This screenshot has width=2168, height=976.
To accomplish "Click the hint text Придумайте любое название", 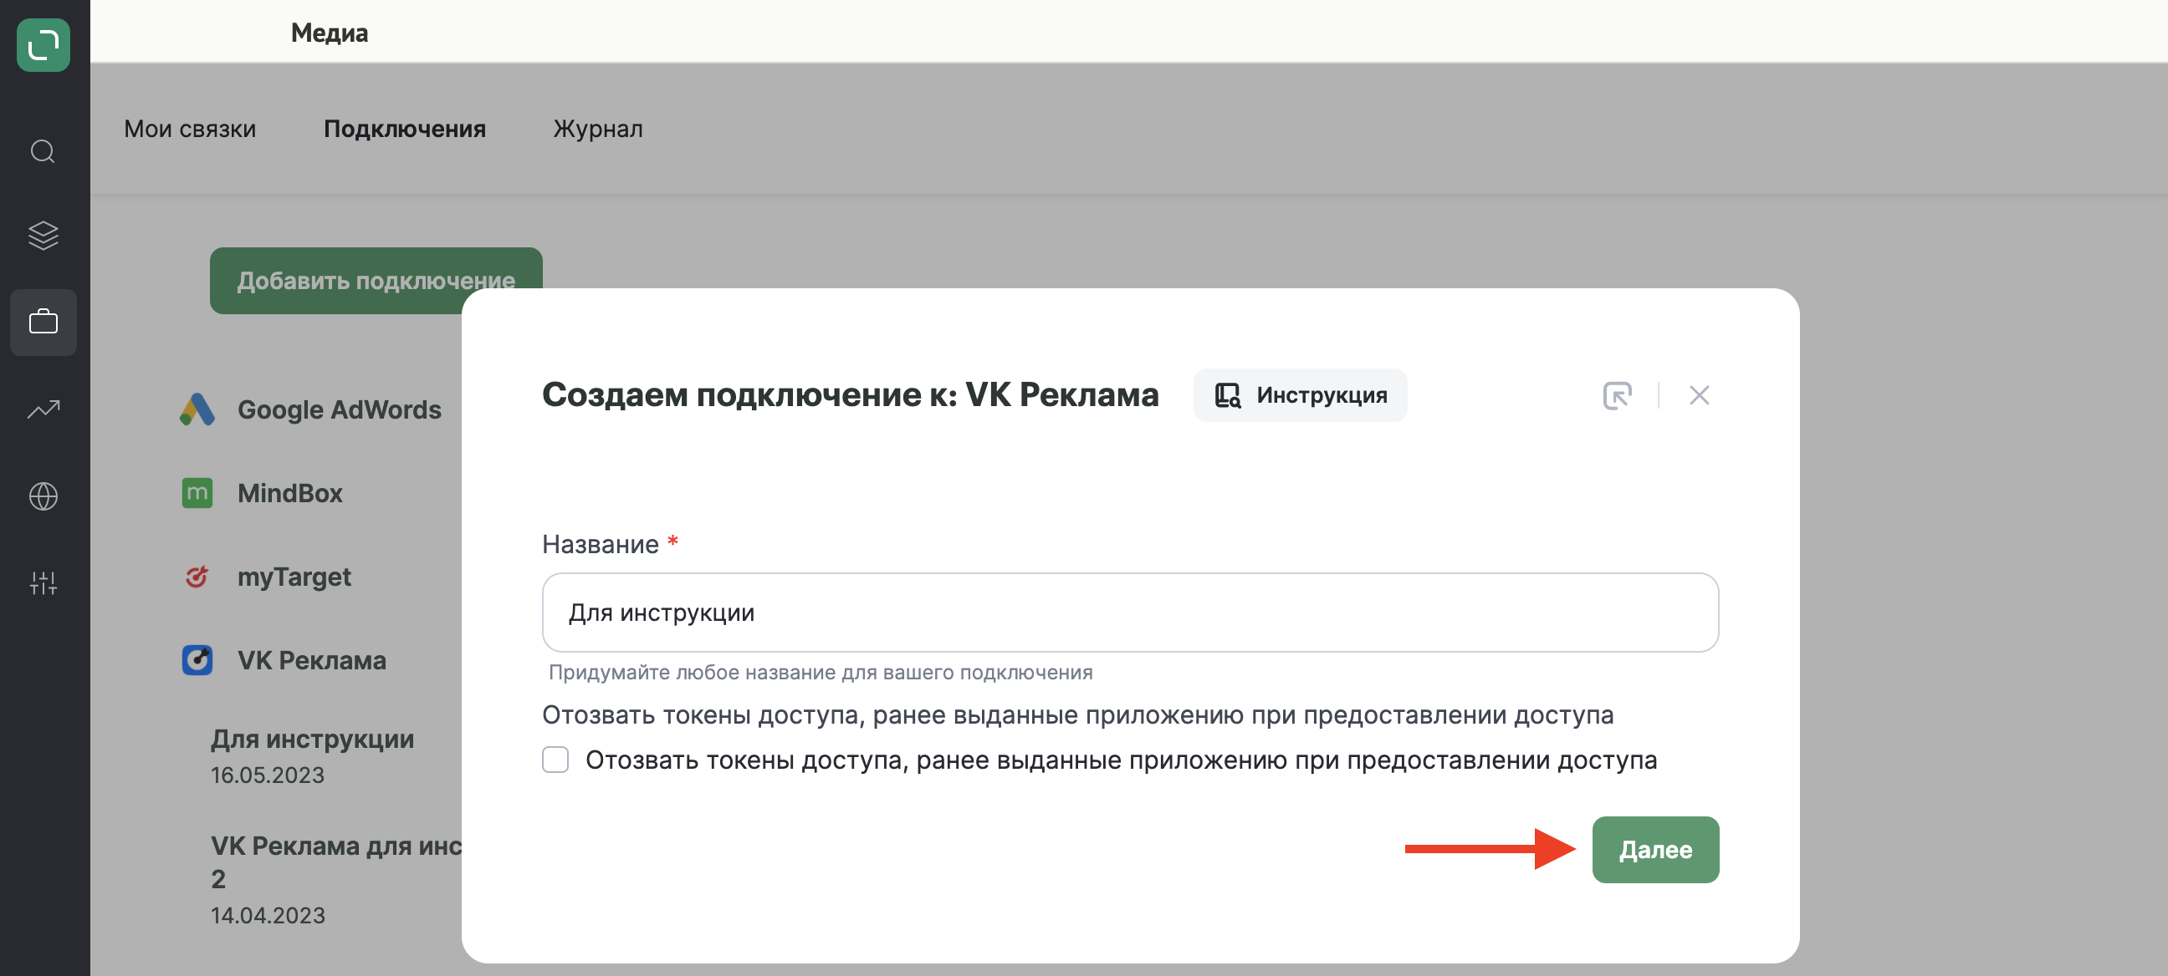I will [821, 673].
